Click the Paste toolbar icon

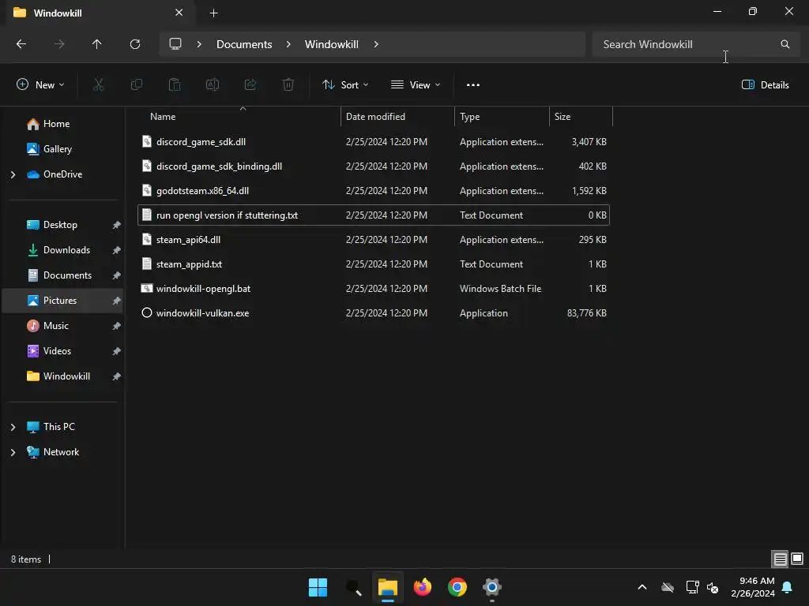coord(175,85)
